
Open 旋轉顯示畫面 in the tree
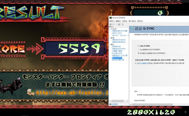point(117,51)
